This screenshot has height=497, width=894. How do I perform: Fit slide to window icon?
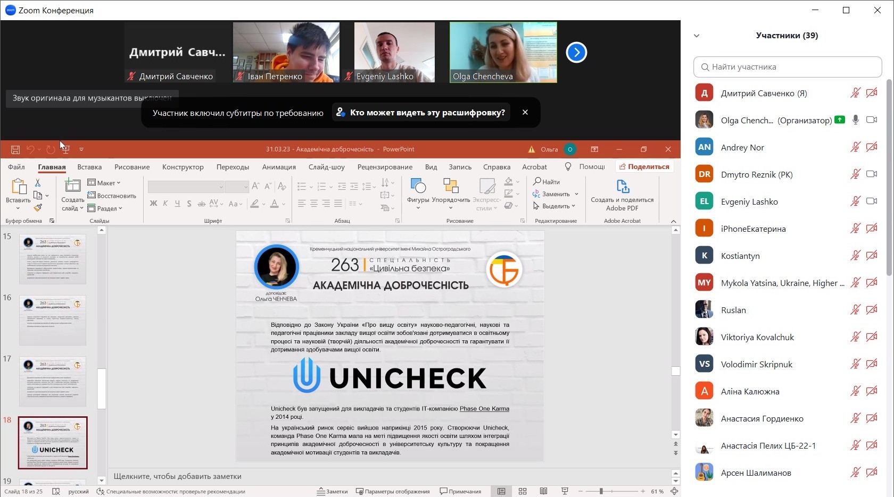(x=674, y=491)
